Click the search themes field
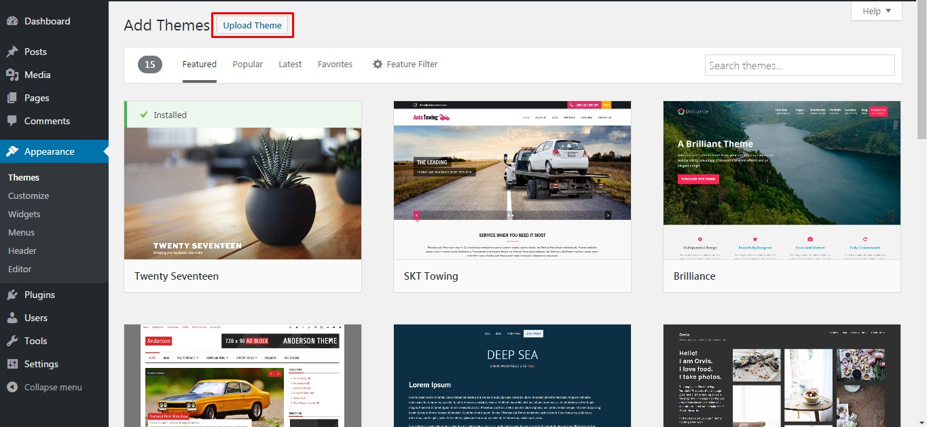The height and width of the screenshot is (427, 927). click(799, 64)
